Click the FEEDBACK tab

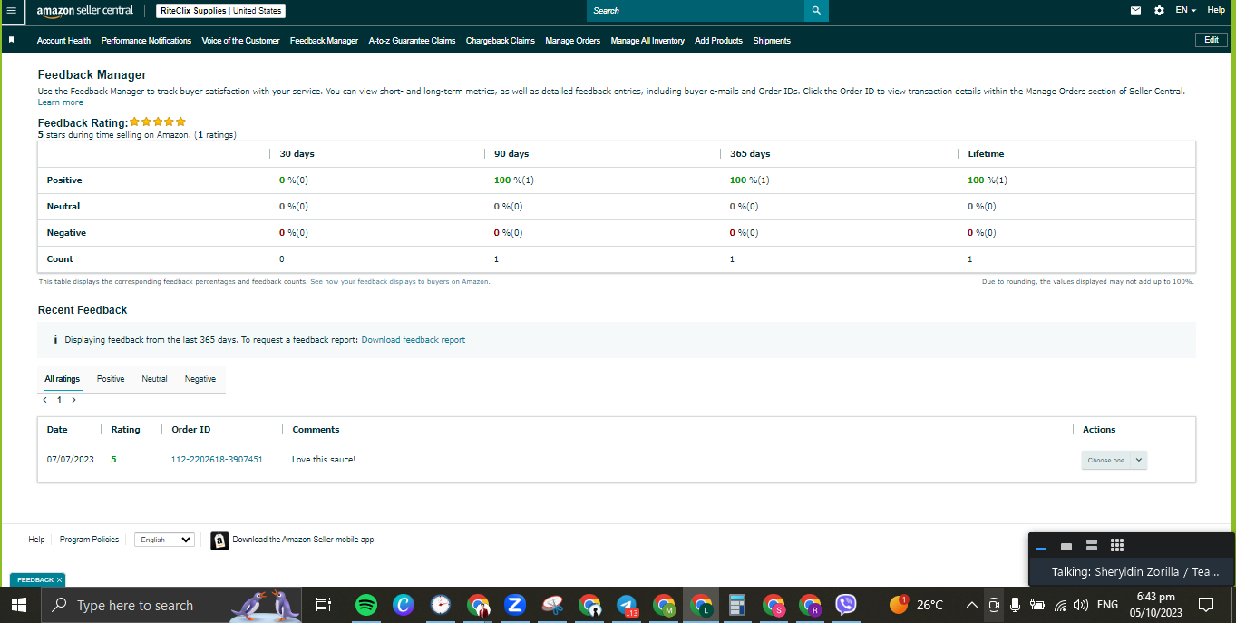point(35,580)
